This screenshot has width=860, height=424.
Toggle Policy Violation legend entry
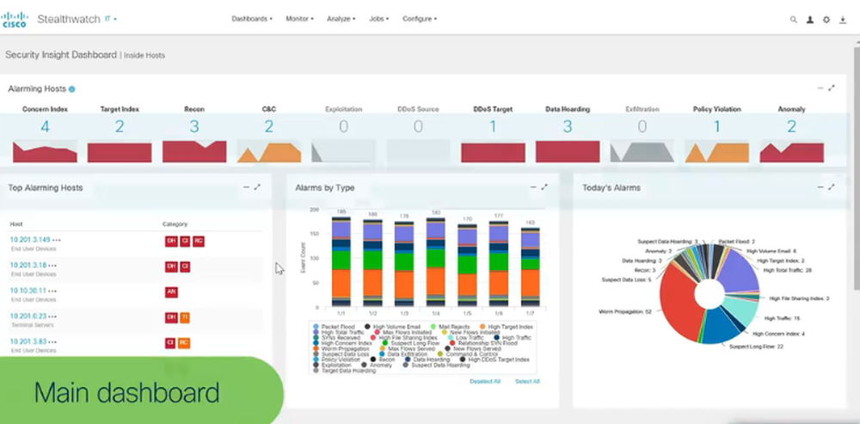coord(337,359)
